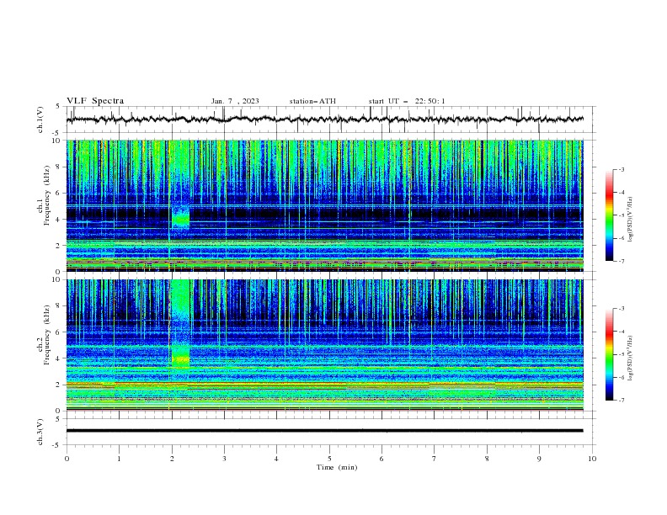Click the lower color scale bar for ch.2
This screenshot has height=515, width=667.
pyautogui.click(x=609, y=354)
